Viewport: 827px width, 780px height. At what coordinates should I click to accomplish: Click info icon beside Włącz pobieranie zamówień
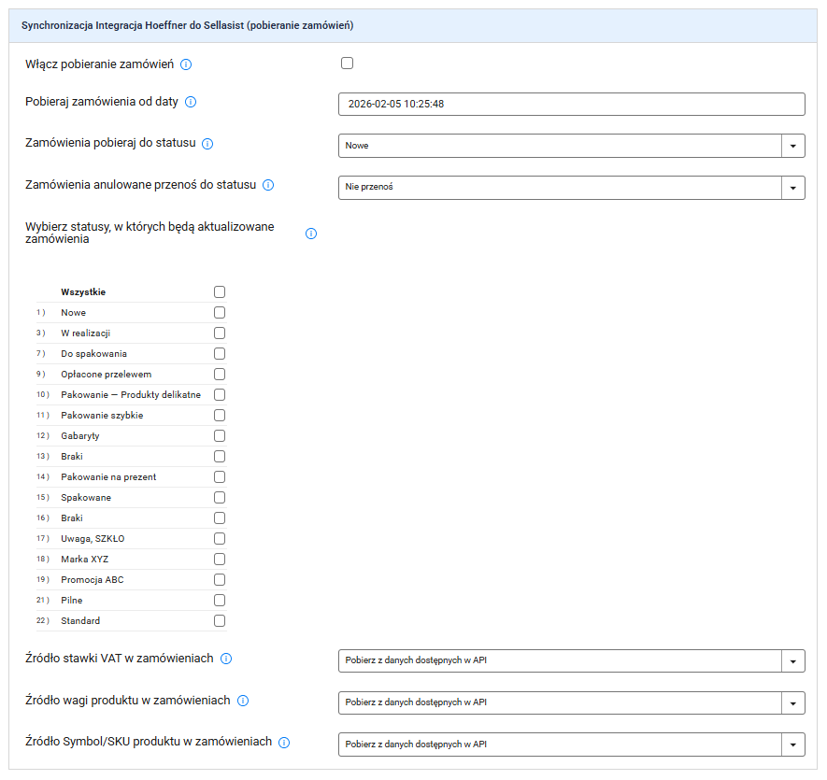[186, 64]
